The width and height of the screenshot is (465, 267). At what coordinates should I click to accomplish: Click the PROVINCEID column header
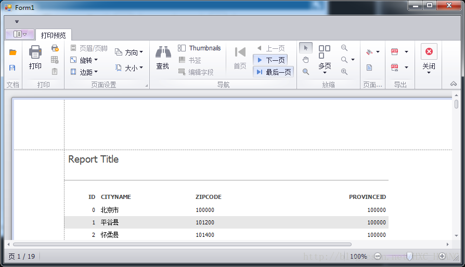click(367, 197)
